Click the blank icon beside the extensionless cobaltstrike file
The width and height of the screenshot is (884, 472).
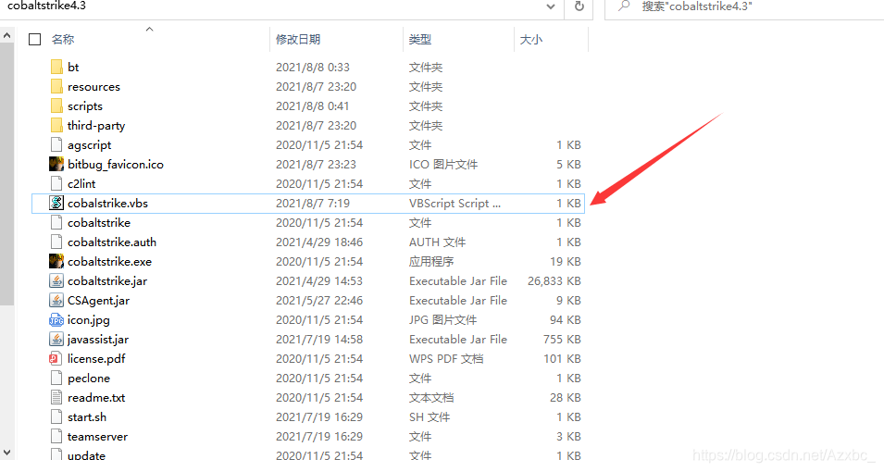(x=56, y=223)
